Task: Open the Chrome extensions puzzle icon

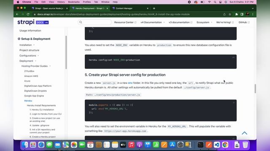Action: coord(236,14)
